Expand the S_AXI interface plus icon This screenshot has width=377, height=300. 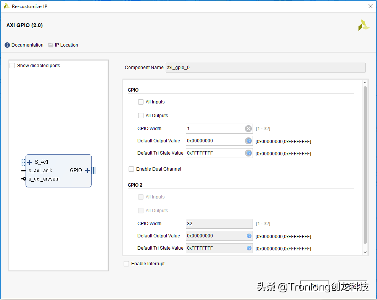30,162
